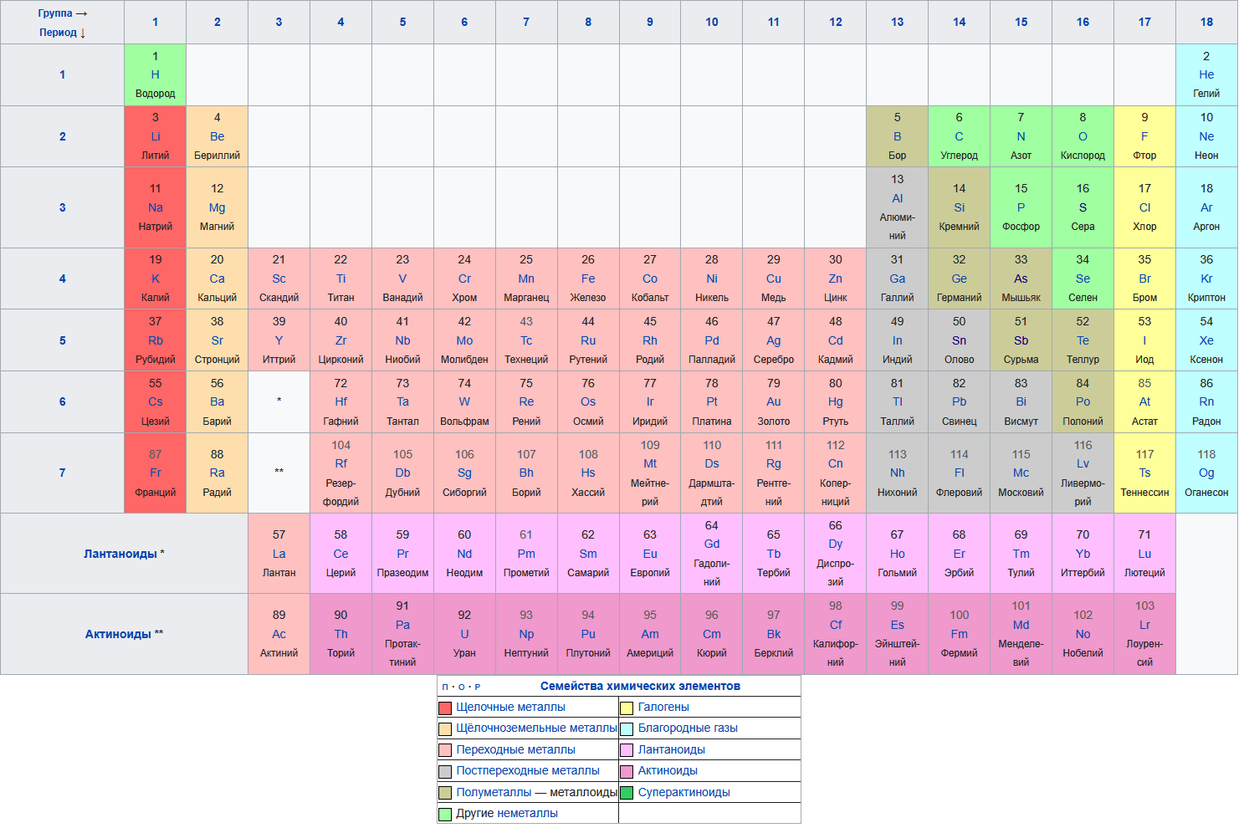Click the green Суперактиноиды color swatch
The image size is (1244, 828).
(x=627, y=793)
